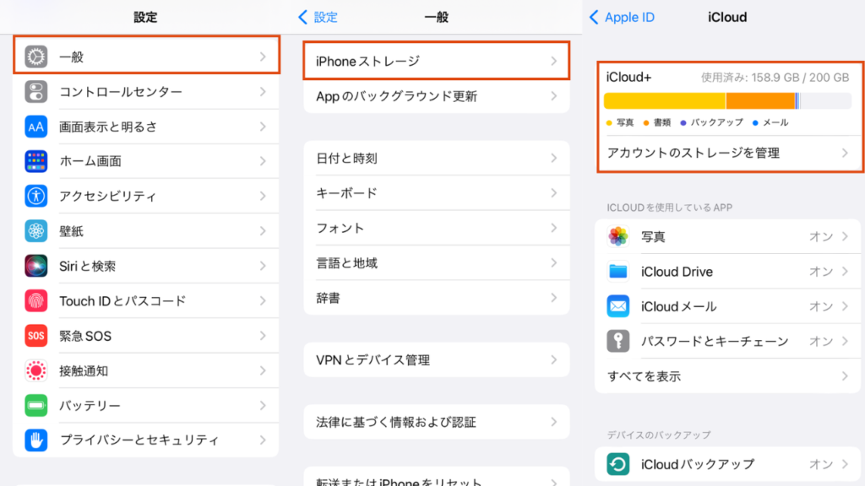The height and width of the screenshot is (486, 865).
Task: Open iCloudメール setting showing オン
Action: [727, 306]
